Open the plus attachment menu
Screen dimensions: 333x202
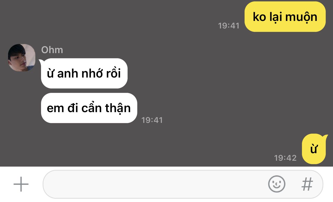21,184
